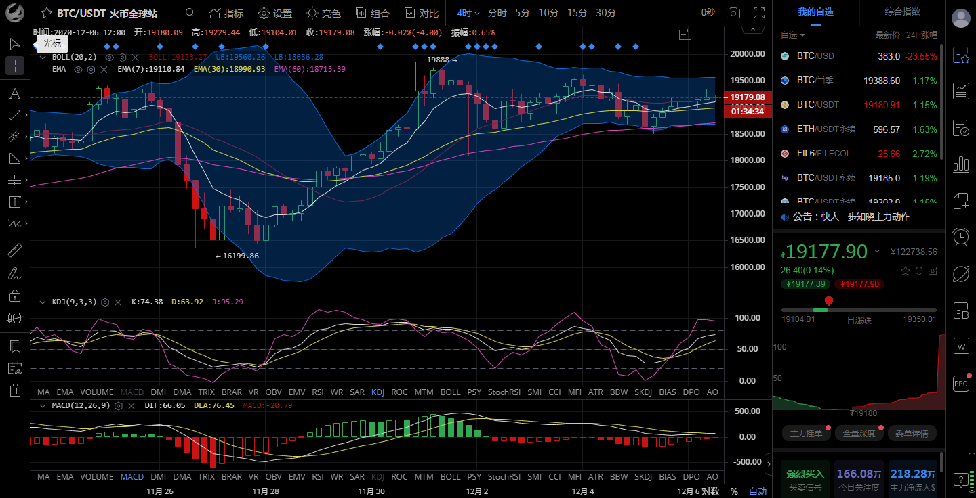Toggle BOLL indicator visibility eye
976x498 pixels.
109,58
